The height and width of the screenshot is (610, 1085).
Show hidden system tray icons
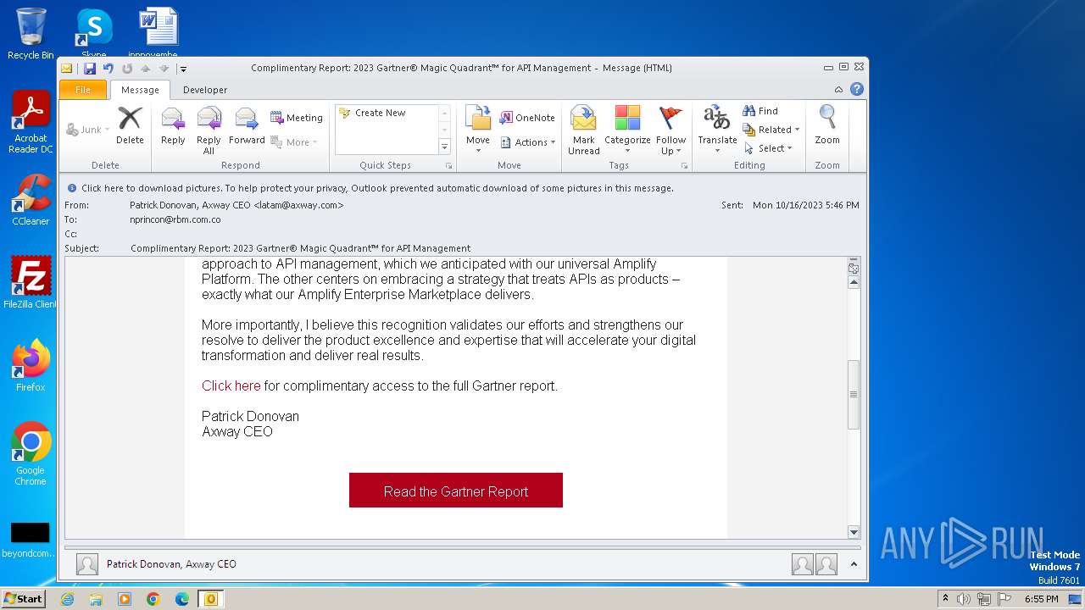945,598
